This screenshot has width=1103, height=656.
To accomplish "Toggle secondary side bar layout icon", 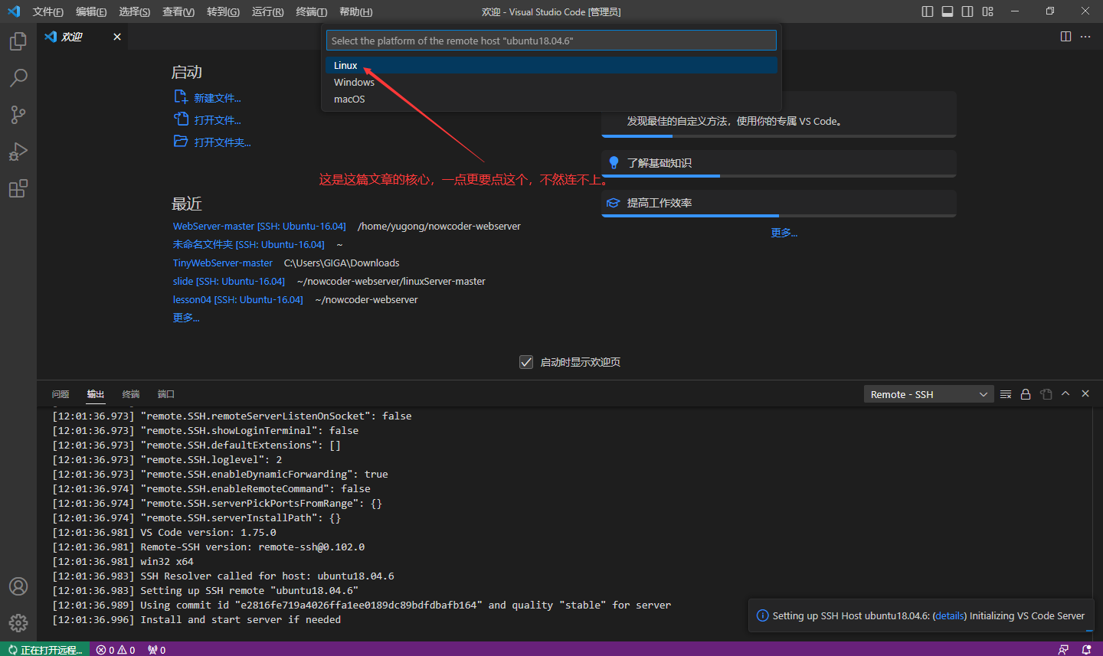I will coord(967,11).
